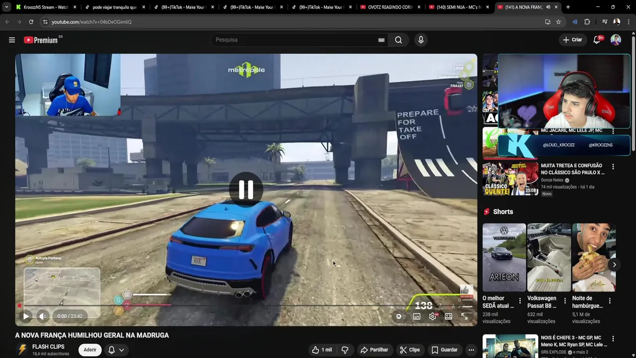Close the (141) A NOVA FRANÇA tab
This screenshot has height=358, width=636.
click(556, 7)
